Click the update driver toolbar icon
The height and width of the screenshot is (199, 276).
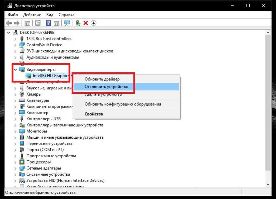78,23
